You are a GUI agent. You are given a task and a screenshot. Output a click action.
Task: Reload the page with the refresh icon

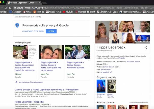pos(6,8)
